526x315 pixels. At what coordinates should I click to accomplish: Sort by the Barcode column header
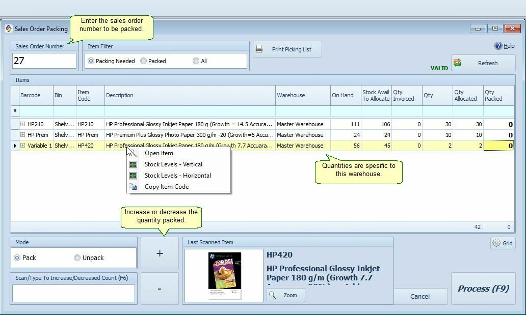36,96
